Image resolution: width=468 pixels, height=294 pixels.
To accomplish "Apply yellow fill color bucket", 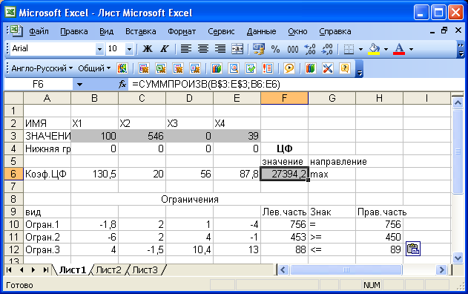I will [x=374, y=49].
